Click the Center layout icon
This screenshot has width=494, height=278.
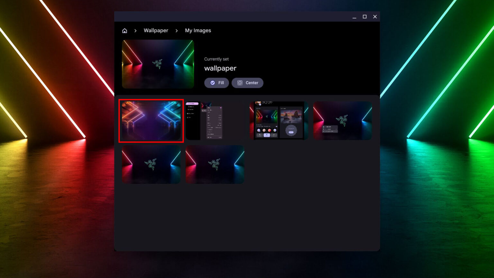coord(239,83)
